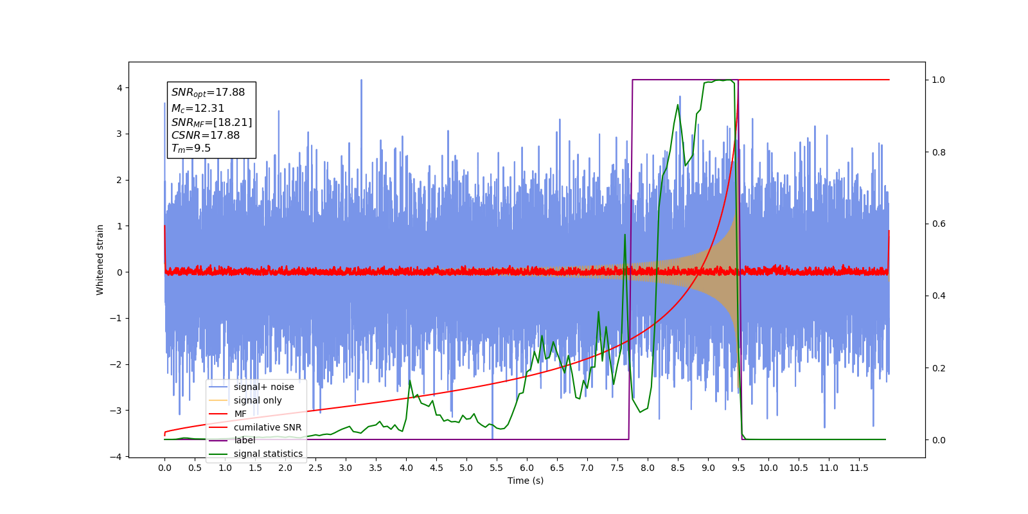The image size is (1028, 514).
Task: Click the 0.0 tick on time axis
Action: click(x=164, y=468)
